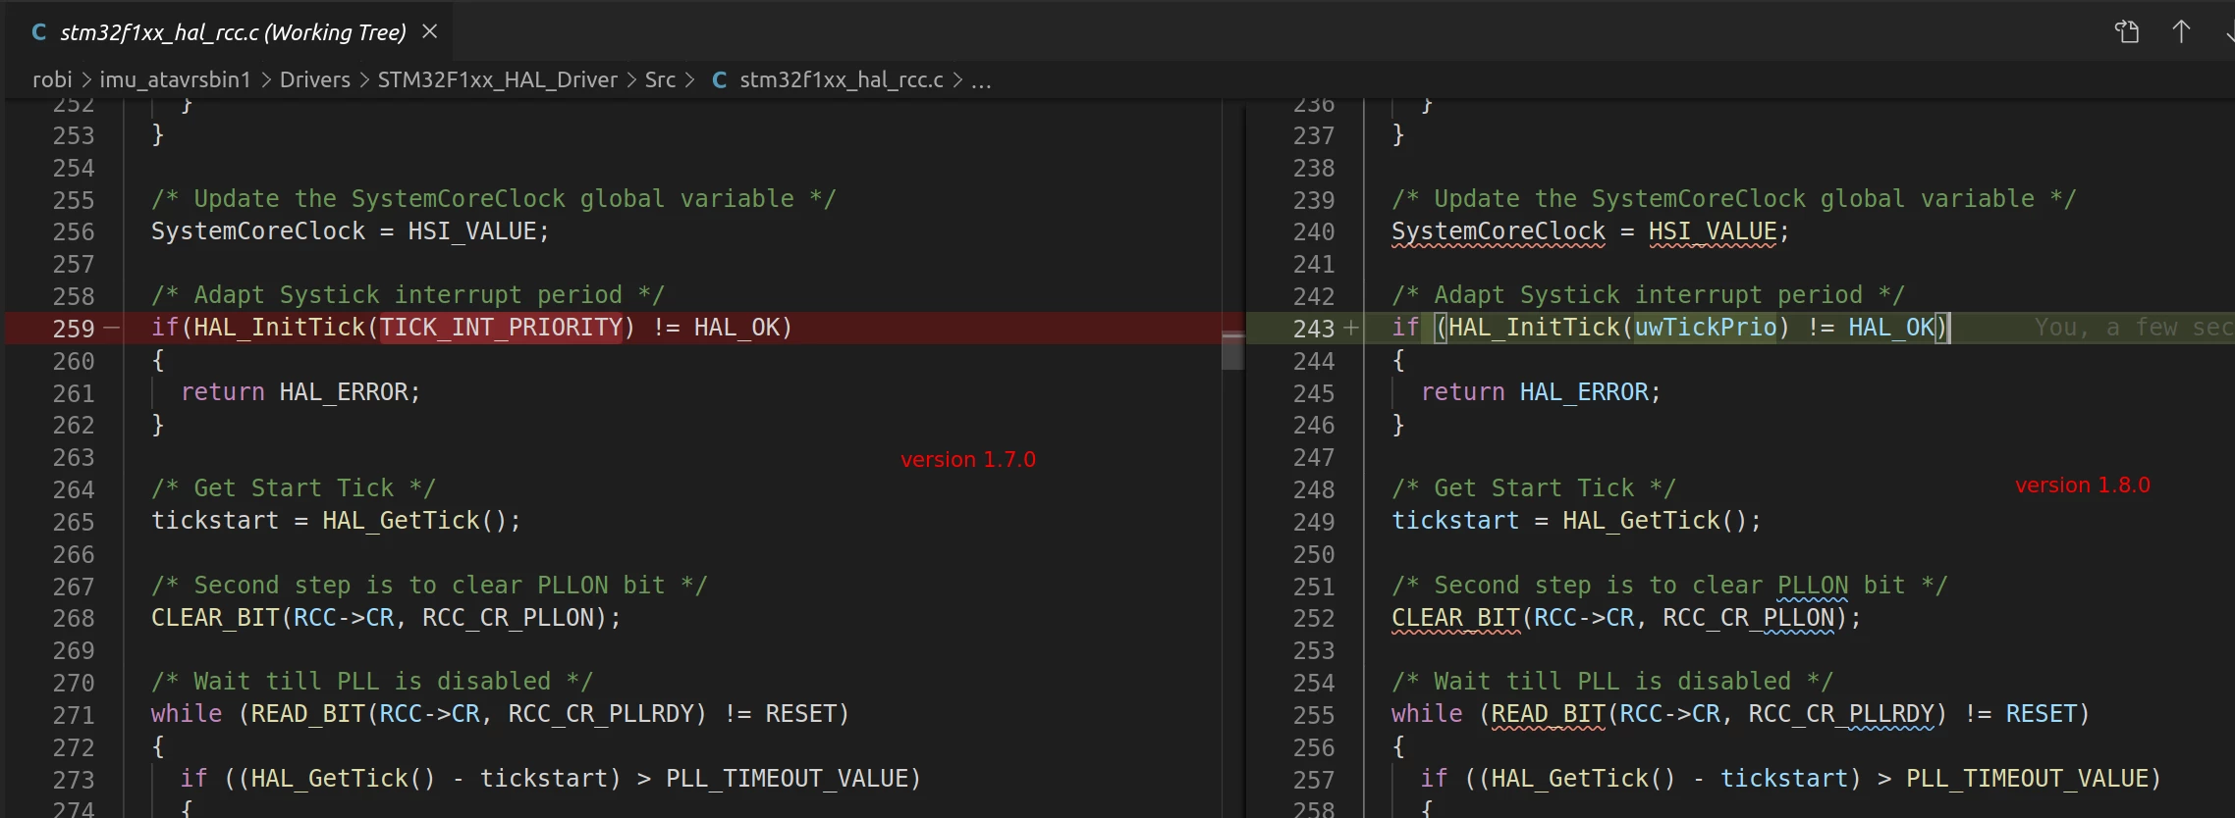The width and height of the screenshot is (2235, 818).
Task: Open the Src breadcrumb folder
Action: (x=660, y=79)
